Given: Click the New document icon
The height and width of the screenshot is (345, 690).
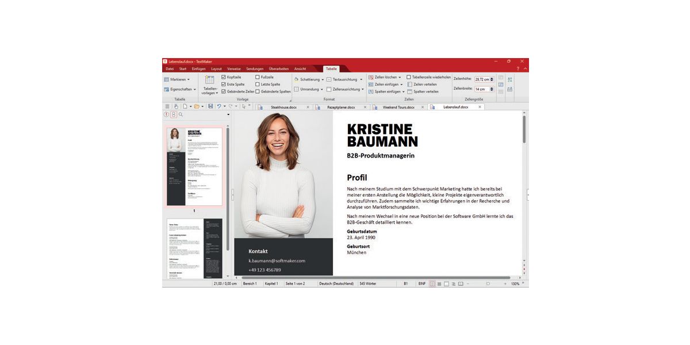Looking at the screenshot, I should coord(184,106).
